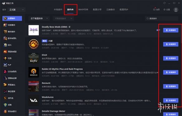Open the 设置 settings gear
The height and width of the screenshot is (116, 182).
167,10
